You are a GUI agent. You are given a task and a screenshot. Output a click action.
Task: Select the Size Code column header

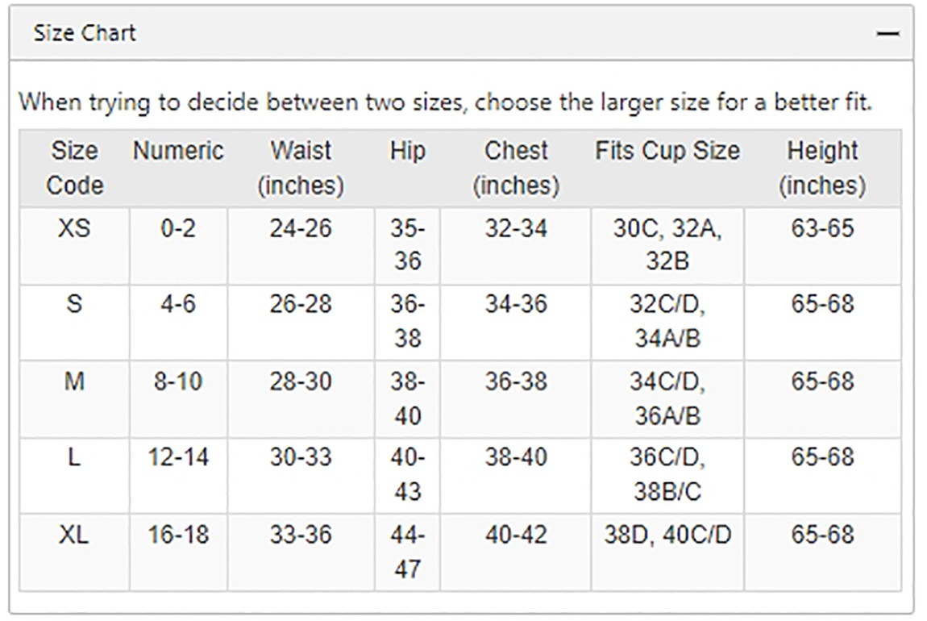(x=74, y=168)
